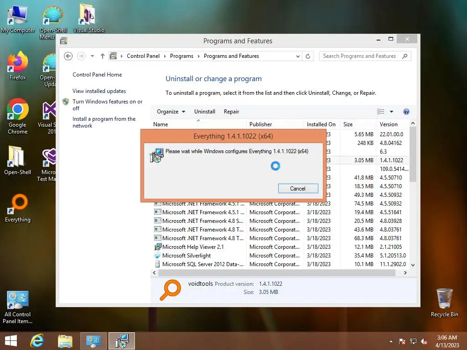
Task: Expand the arrow after Programs breadcrumb
Action: (x=199, y=56)
